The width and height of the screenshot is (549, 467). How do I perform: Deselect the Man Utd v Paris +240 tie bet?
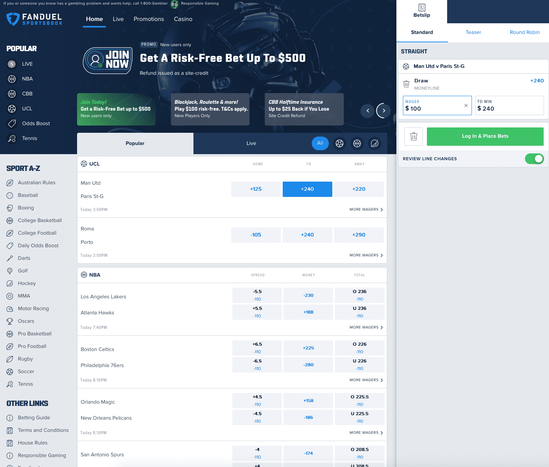pos(308,189)
